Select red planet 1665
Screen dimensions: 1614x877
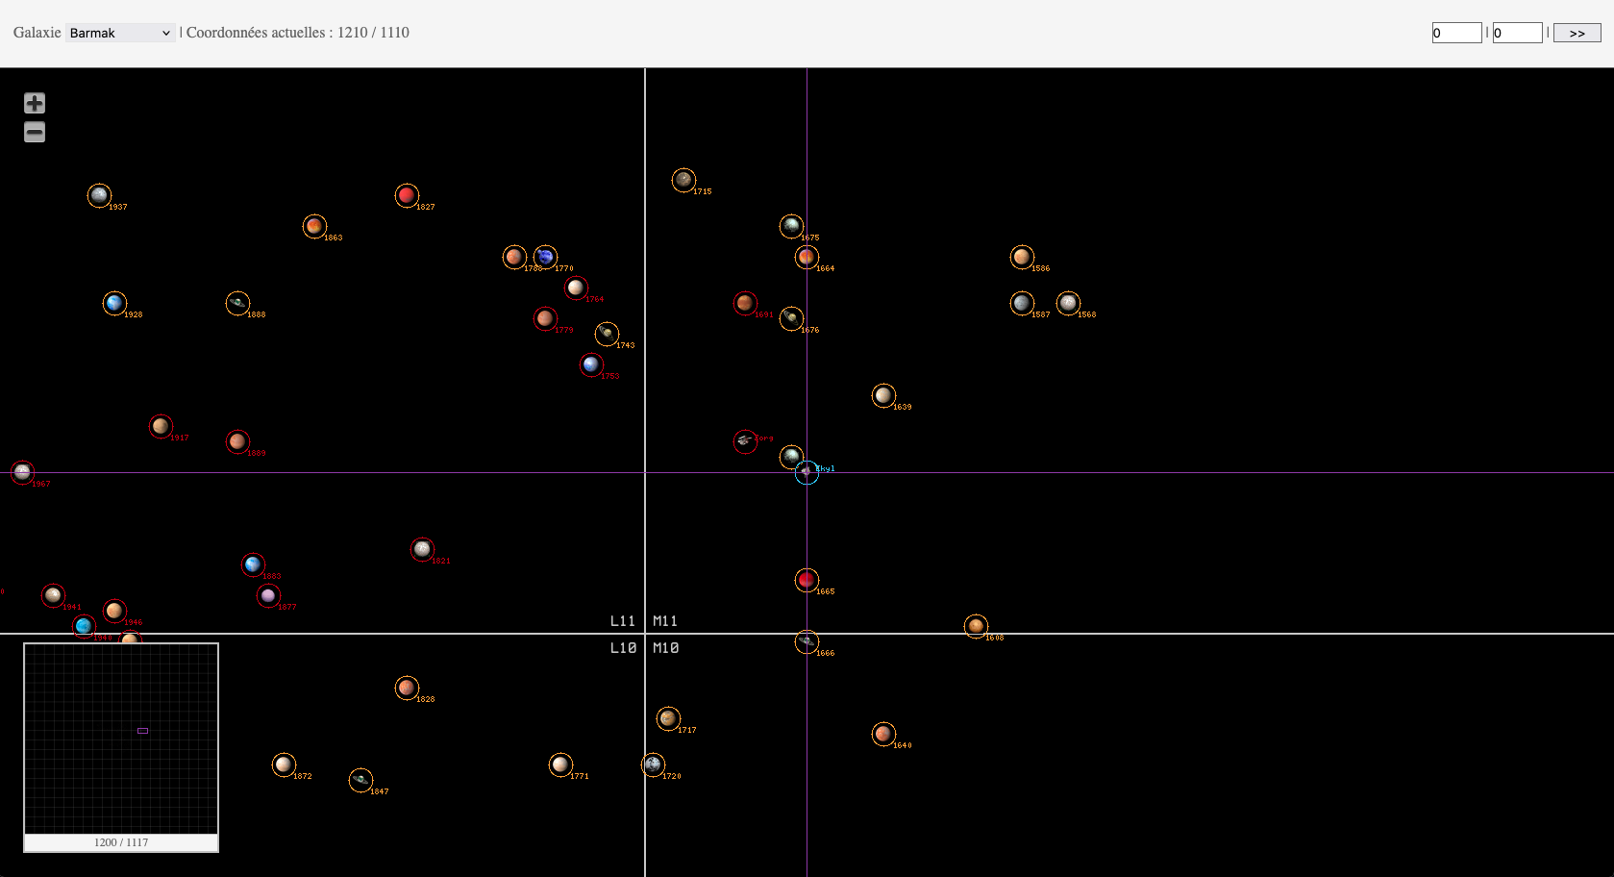[807, 580]
